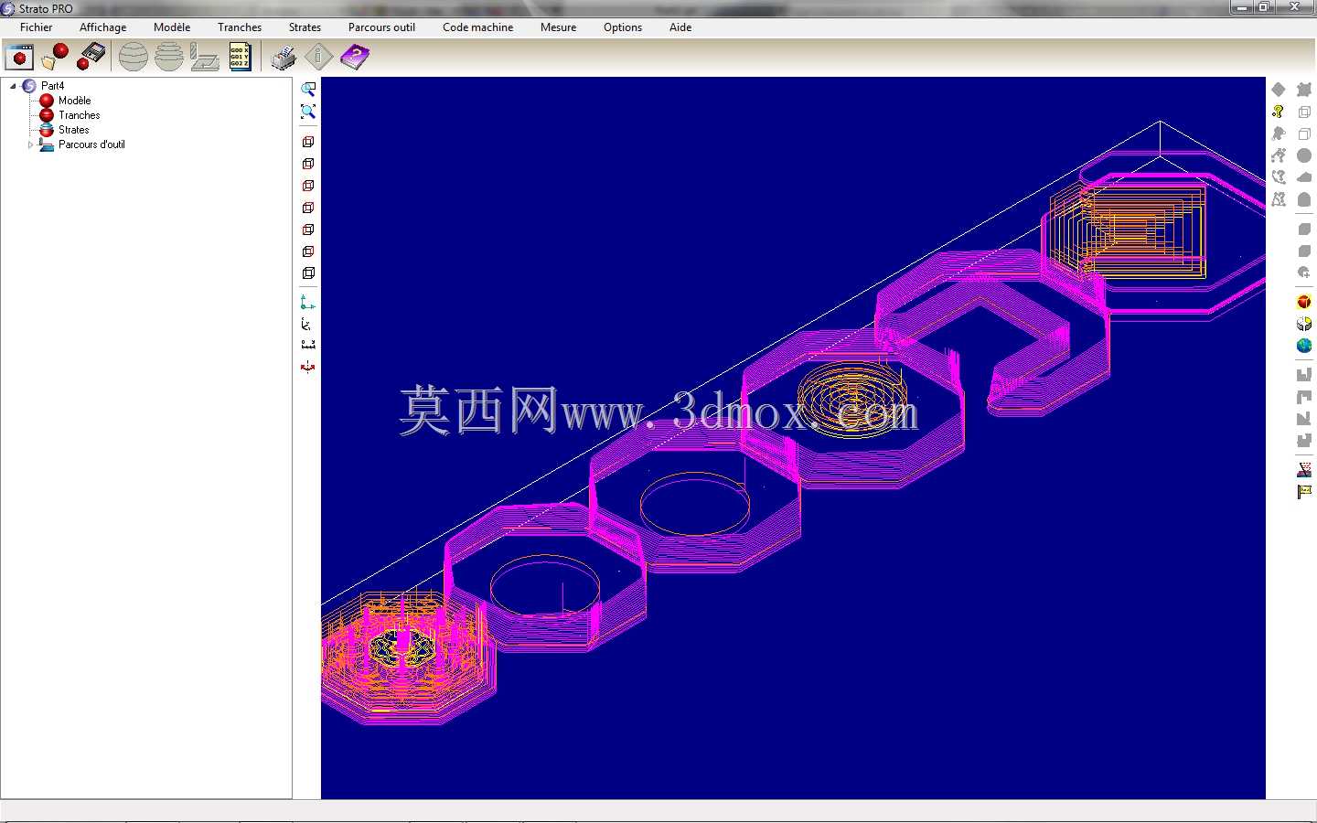
Task: Click the yellow flag label icon
Action: 1304,492
